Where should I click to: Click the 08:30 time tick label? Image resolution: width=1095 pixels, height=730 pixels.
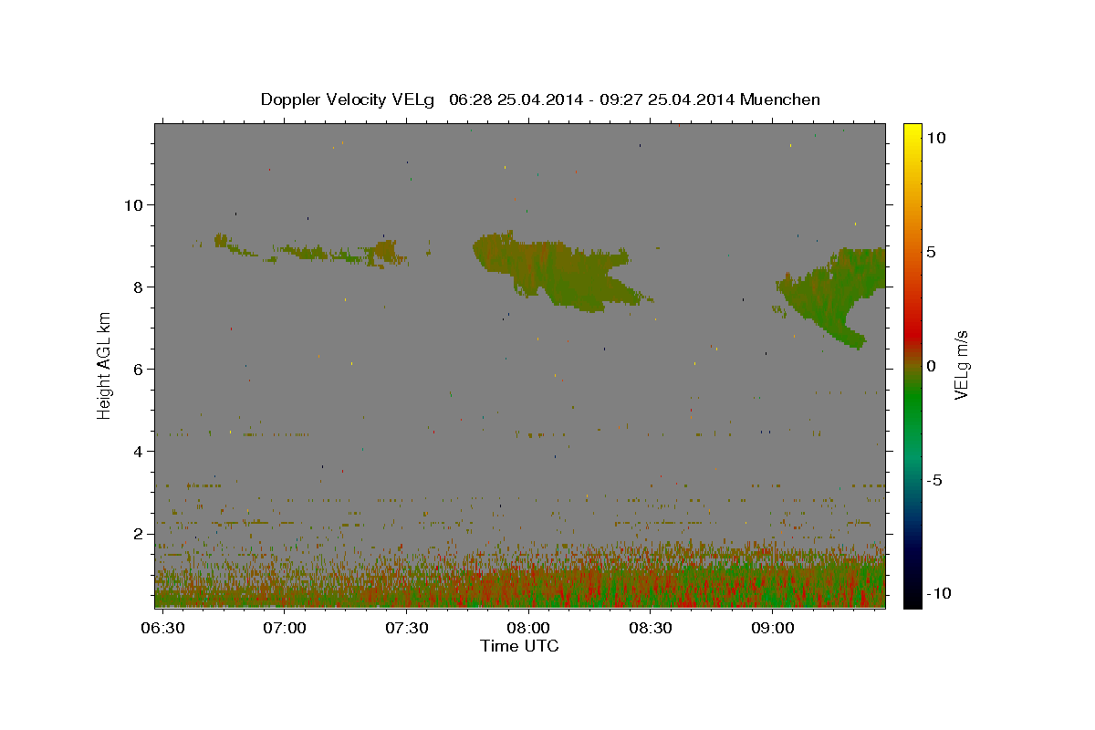tap(651, 628)
